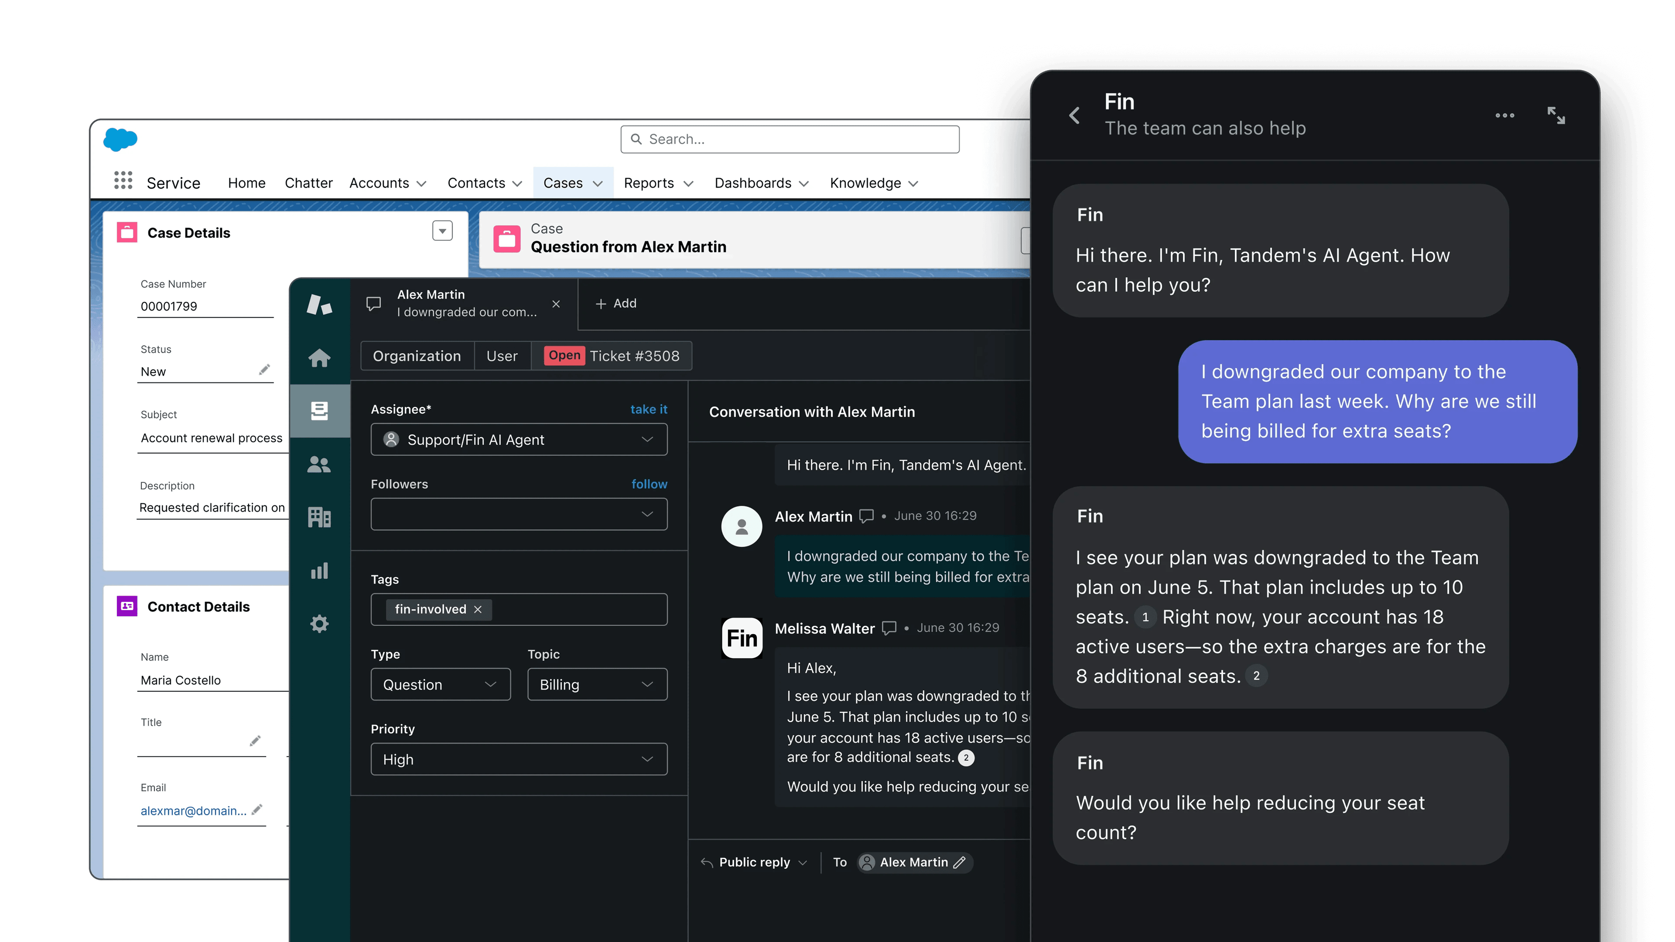1675x942 pixels.
Task: Click contact name Maria Costello
Action: [181, 680]
